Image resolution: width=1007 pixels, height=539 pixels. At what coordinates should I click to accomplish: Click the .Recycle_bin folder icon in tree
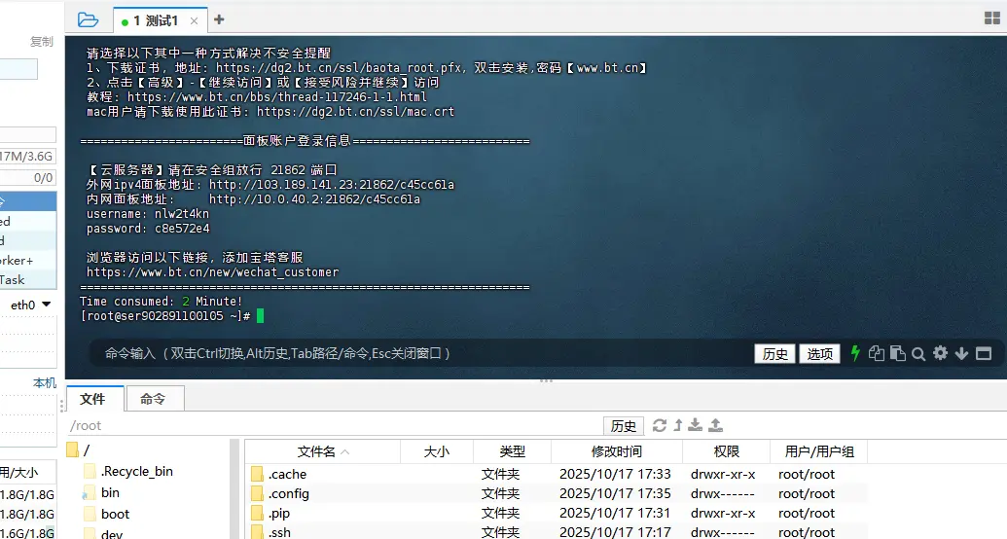[x=90, y=471]
